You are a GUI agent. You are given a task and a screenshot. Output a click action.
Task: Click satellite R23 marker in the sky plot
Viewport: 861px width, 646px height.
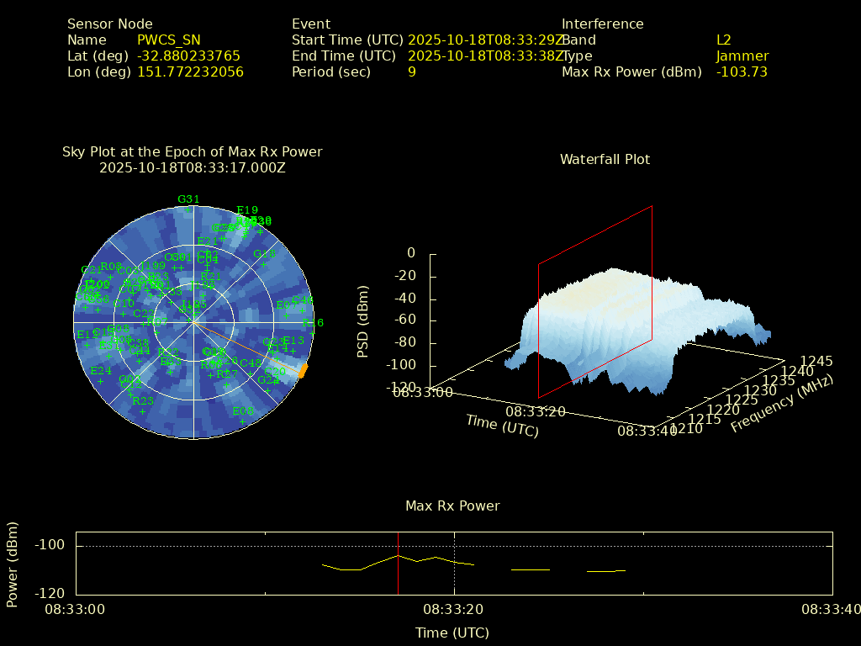coord(143,401)
